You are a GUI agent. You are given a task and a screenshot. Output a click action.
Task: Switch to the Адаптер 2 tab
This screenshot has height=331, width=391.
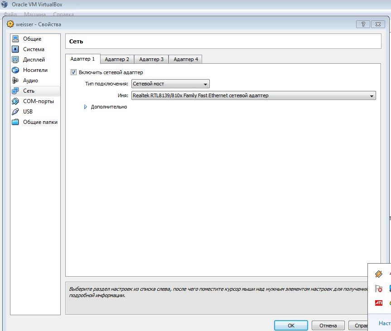[x=117, y=59]
